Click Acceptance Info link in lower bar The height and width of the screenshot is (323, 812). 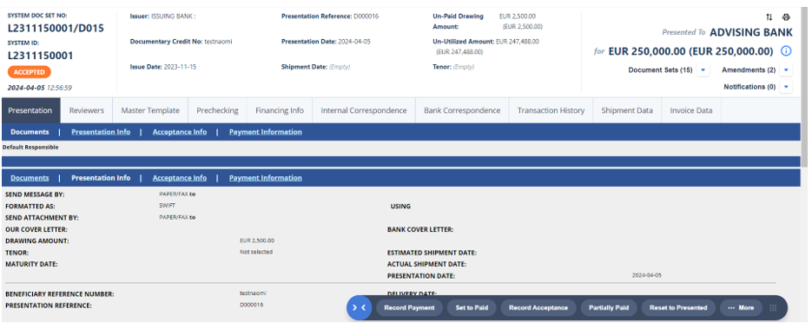coord(180,178)
